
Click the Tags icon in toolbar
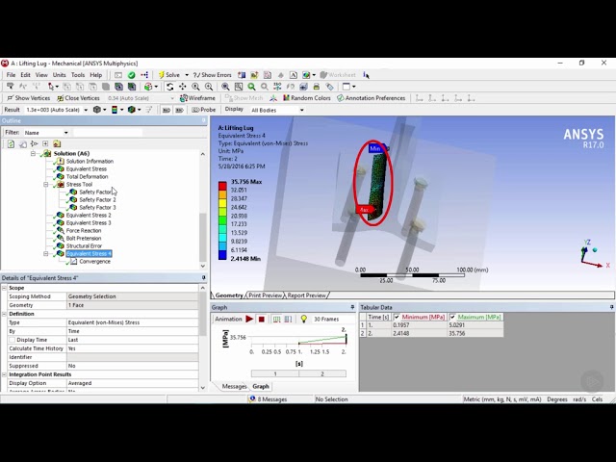coord(329,87)
